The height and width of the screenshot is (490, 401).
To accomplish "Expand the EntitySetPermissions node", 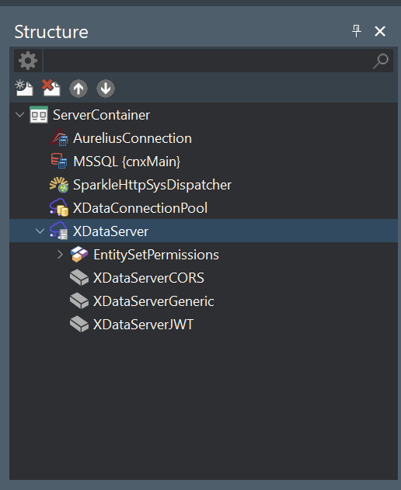I will [61, 255].
